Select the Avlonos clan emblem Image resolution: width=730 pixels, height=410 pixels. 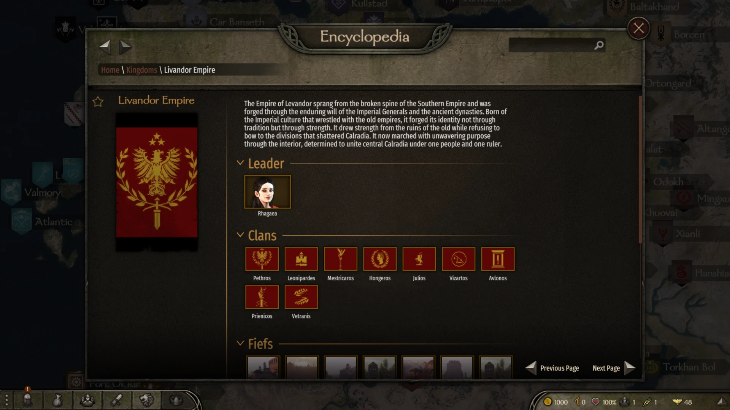click(x=498, y=259)
